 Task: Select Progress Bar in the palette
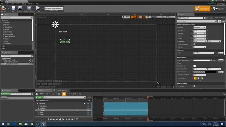click(9, 34)
